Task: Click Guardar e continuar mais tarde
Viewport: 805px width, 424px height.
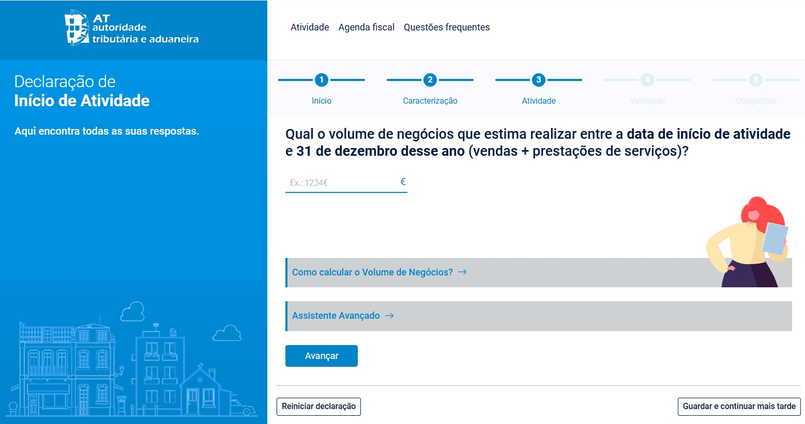Action: pyautogui.click(x=739, y=406)
